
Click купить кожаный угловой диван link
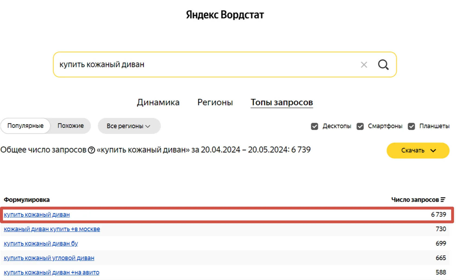click(49, 258)
